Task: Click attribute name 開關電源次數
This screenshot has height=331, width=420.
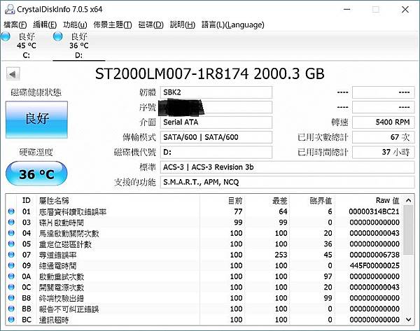Action: (62, 288)
